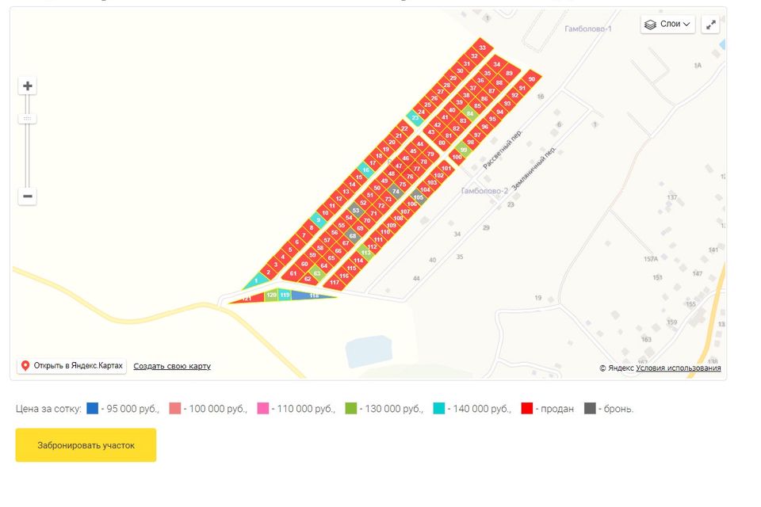The width and height of the screenshot is (761, 507).
Task: Zoom in the map with plus button
Action: [28, 86]
